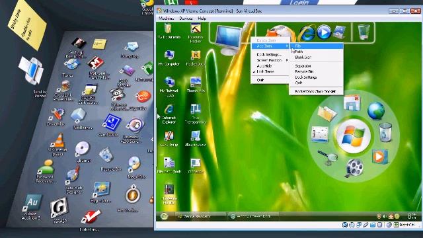
Task: Launch CamStudio from the BumpTop desktop
Action: point(111,123)
